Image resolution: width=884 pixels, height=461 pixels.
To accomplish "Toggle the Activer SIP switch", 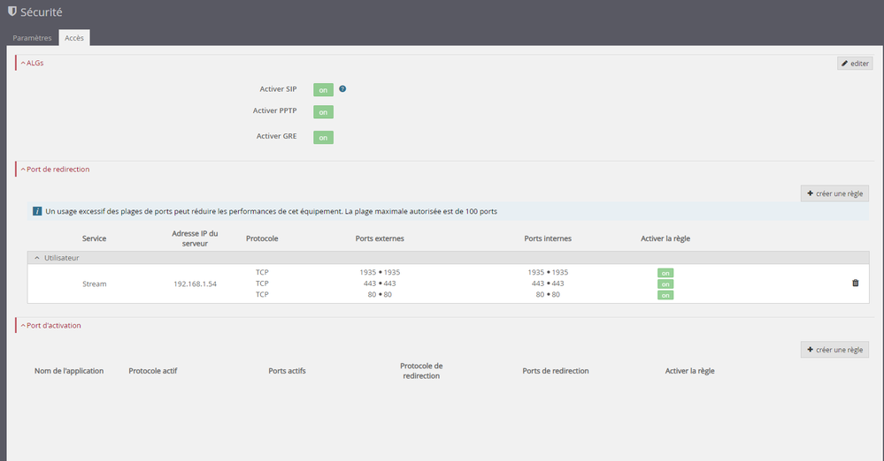I will click(x=323, y=90).
